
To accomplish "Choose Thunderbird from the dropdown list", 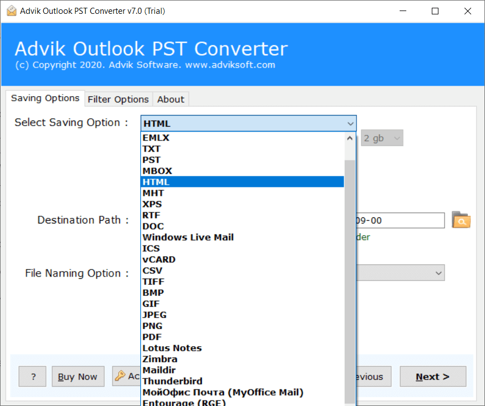I will pyautogui.click(x=172, y=381).
